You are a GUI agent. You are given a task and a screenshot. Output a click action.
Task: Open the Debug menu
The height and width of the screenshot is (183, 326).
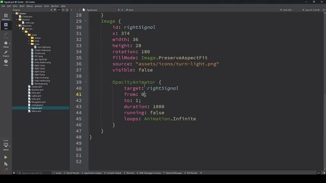click(x=30, y=6)
